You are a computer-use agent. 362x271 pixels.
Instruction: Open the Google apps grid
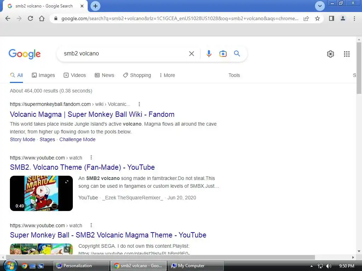click(346, 54)
